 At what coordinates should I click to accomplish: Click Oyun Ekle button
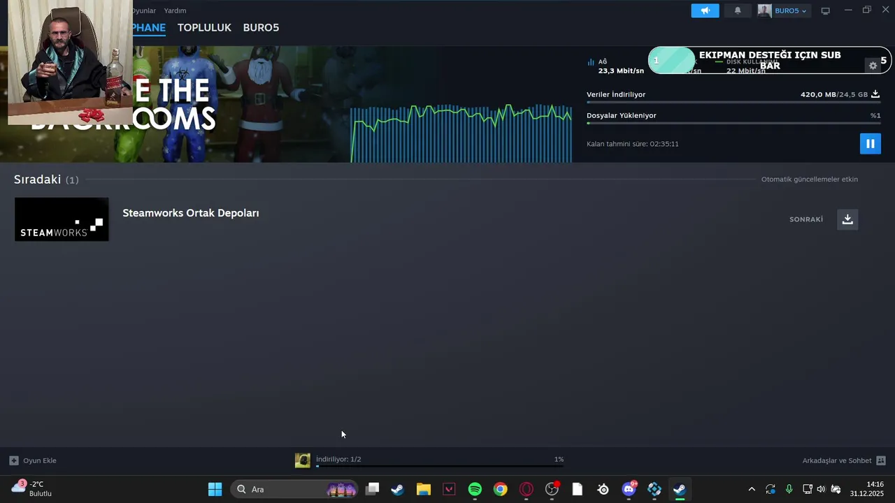pos(33,460)
